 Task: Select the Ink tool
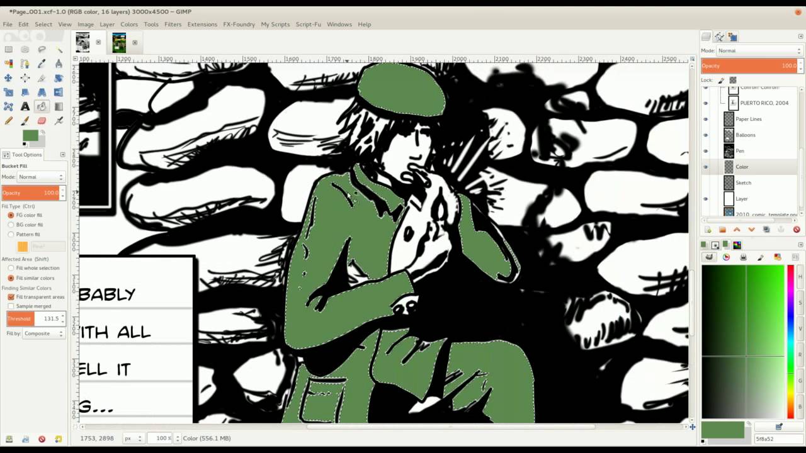[x=59, y=121]
